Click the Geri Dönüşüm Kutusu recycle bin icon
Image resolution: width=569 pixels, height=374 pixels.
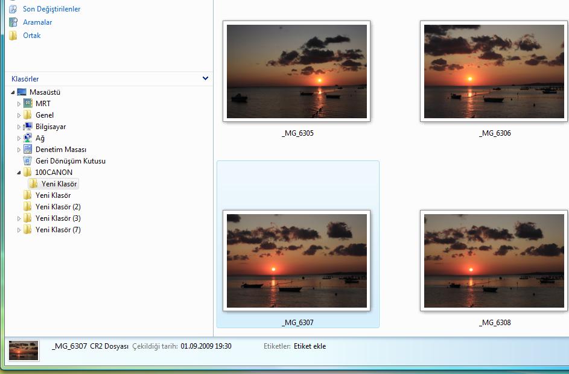click(x=28, y=160)
